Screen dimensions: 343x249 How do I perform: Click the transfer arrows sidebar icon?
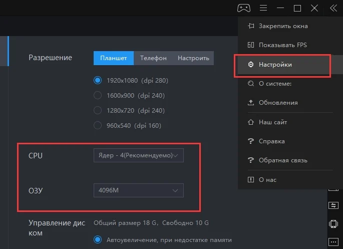click(x=333, y=205)
